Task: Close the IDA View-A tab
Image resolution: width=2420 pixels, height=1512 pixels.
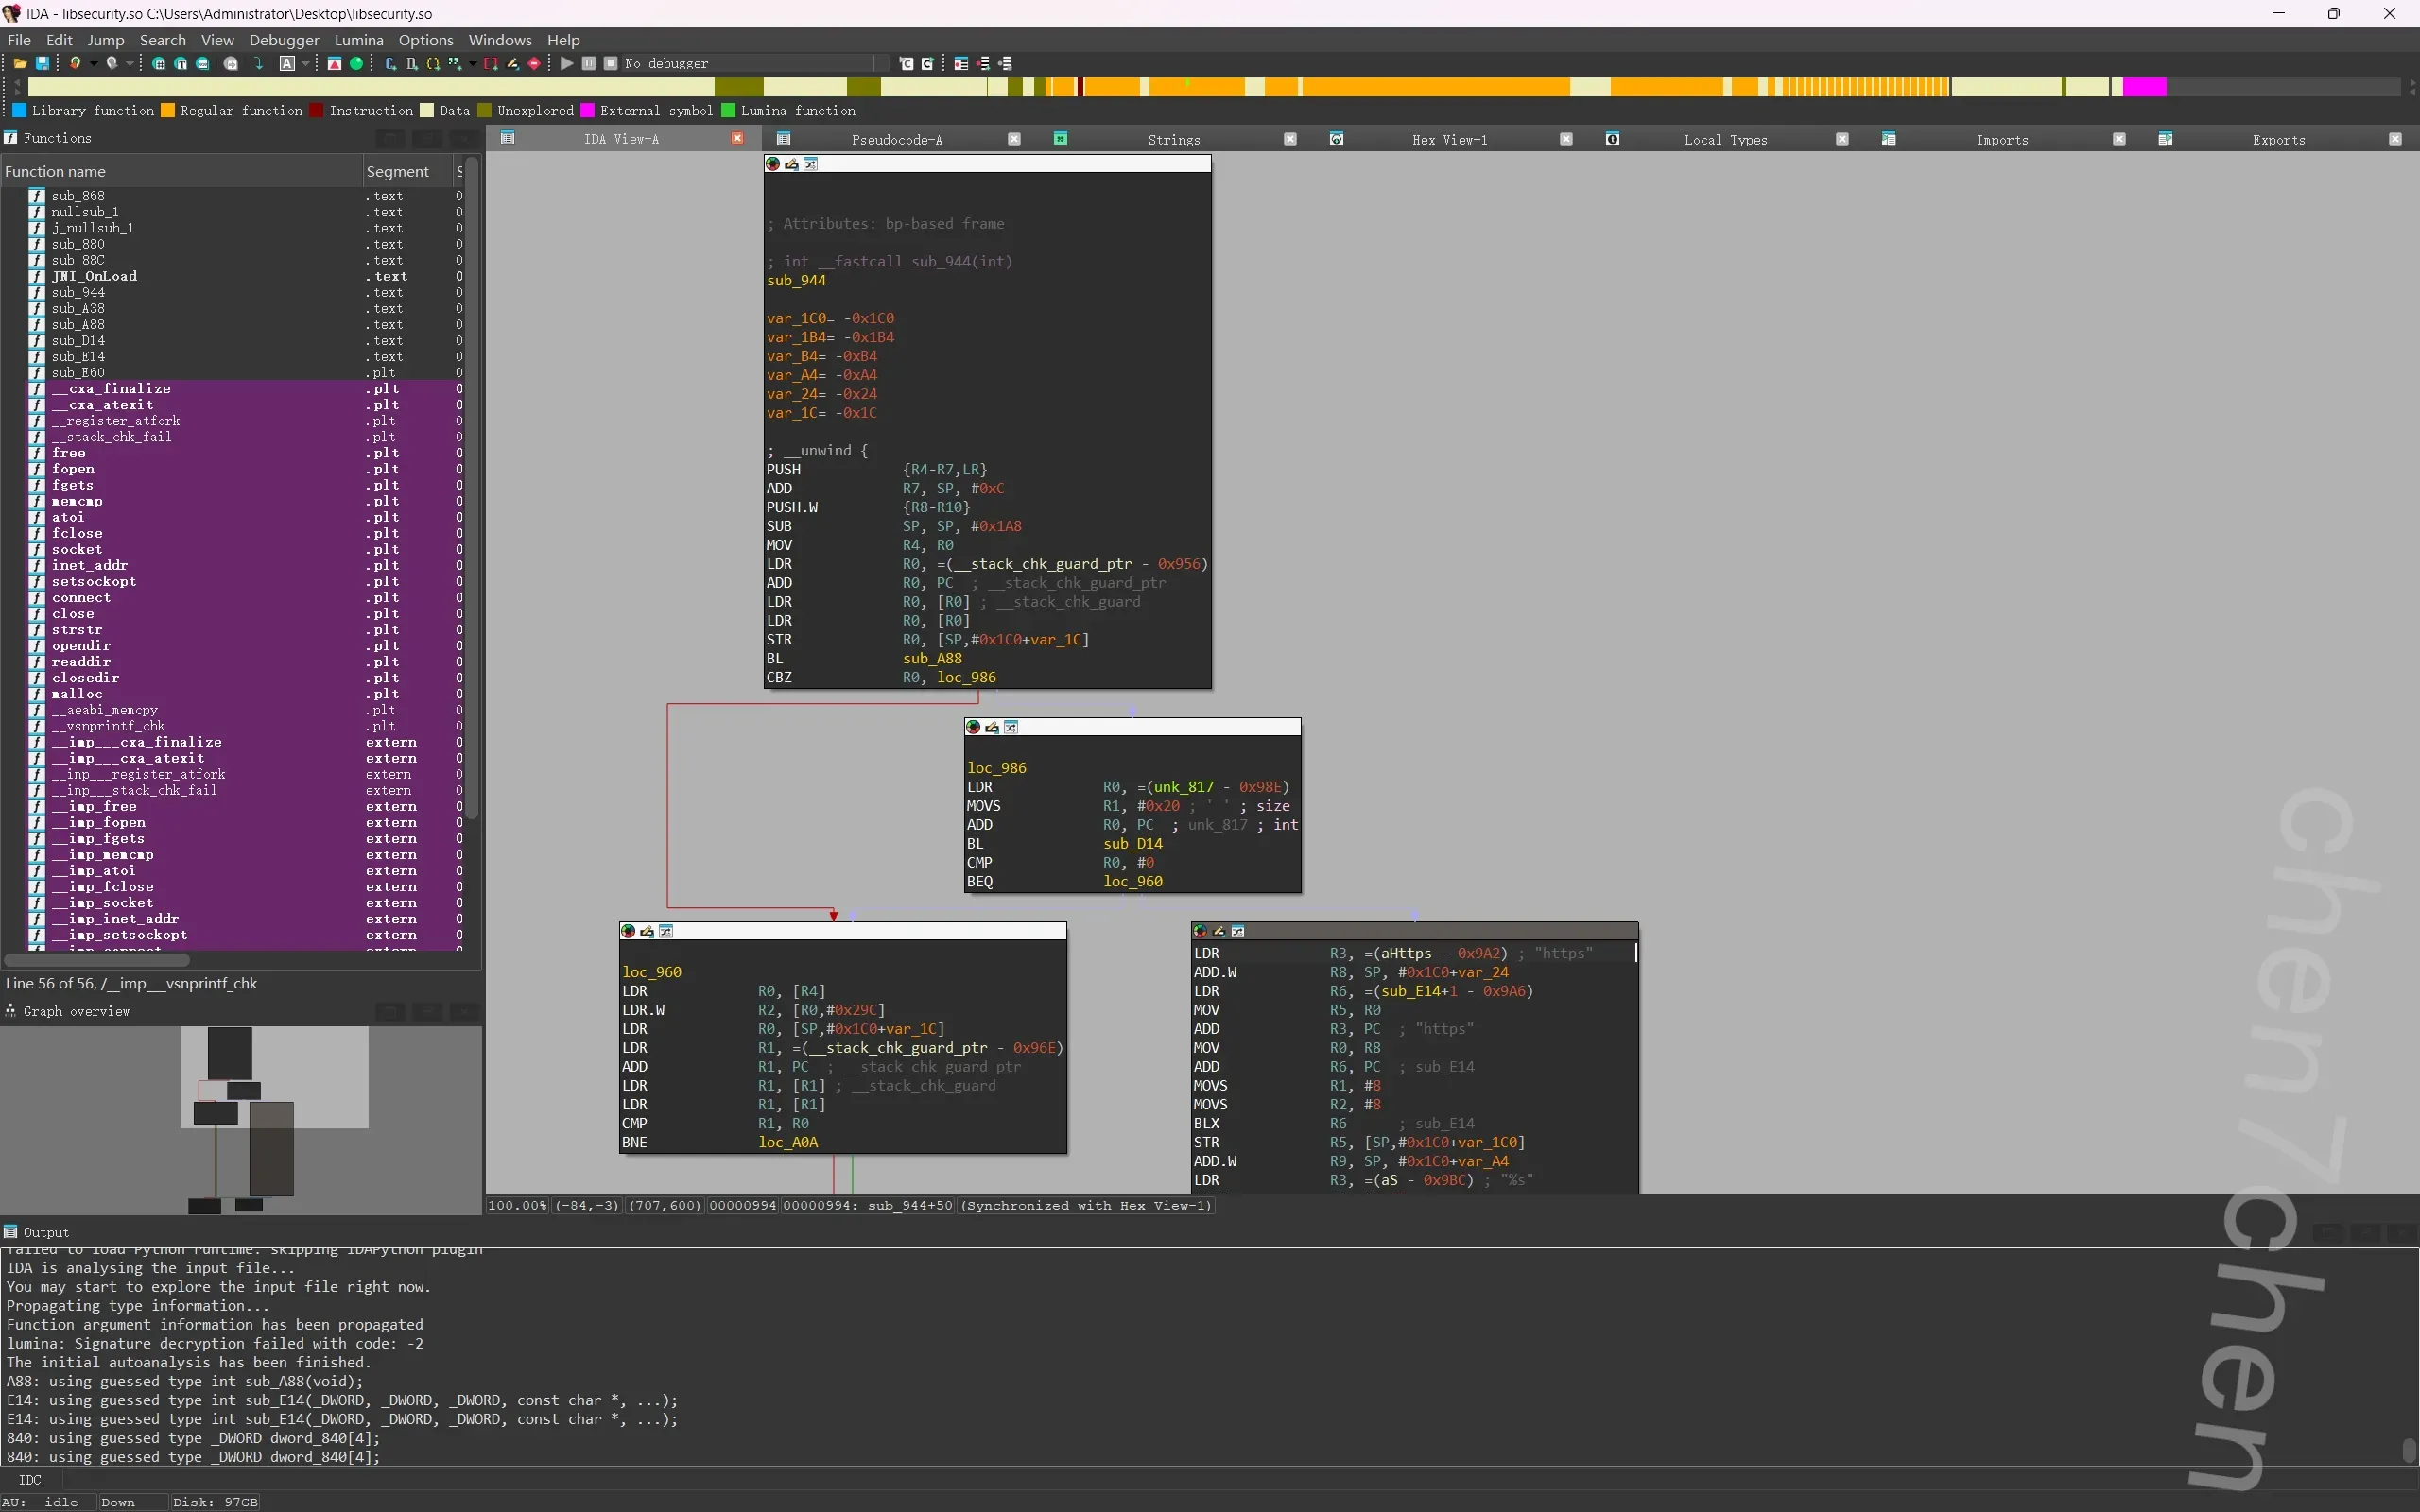Action: pyautogui.click(x=738, y=139)
